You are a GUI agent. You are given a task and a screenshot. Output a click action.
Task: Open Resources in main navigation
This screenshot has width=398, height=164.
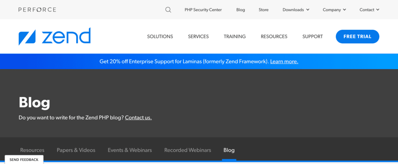274,37
